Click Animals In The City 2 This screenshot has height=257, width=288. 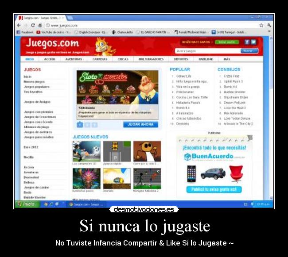238,124
